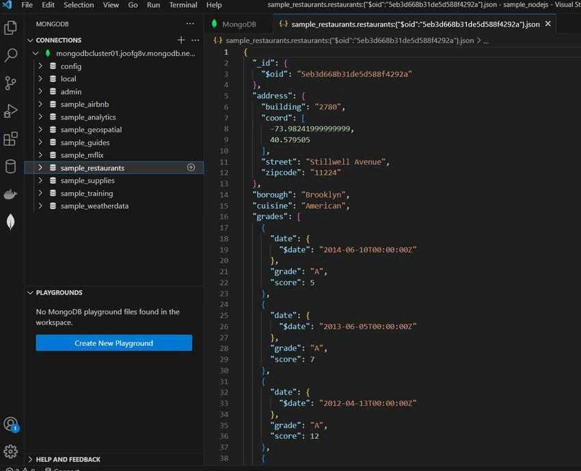The height and width of the screenshot is (471, 581).
Task: Click the sample_airbnb database icon
Action: coord(53,104)
